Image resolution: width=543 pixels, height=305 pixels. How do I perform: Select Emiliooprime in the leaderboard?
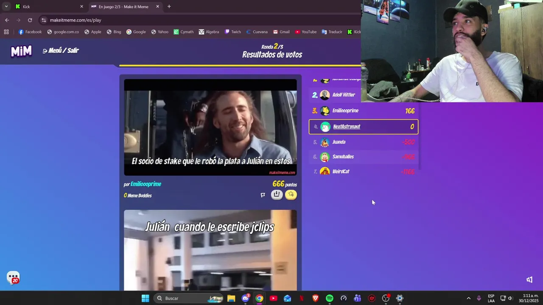[364, 111]
